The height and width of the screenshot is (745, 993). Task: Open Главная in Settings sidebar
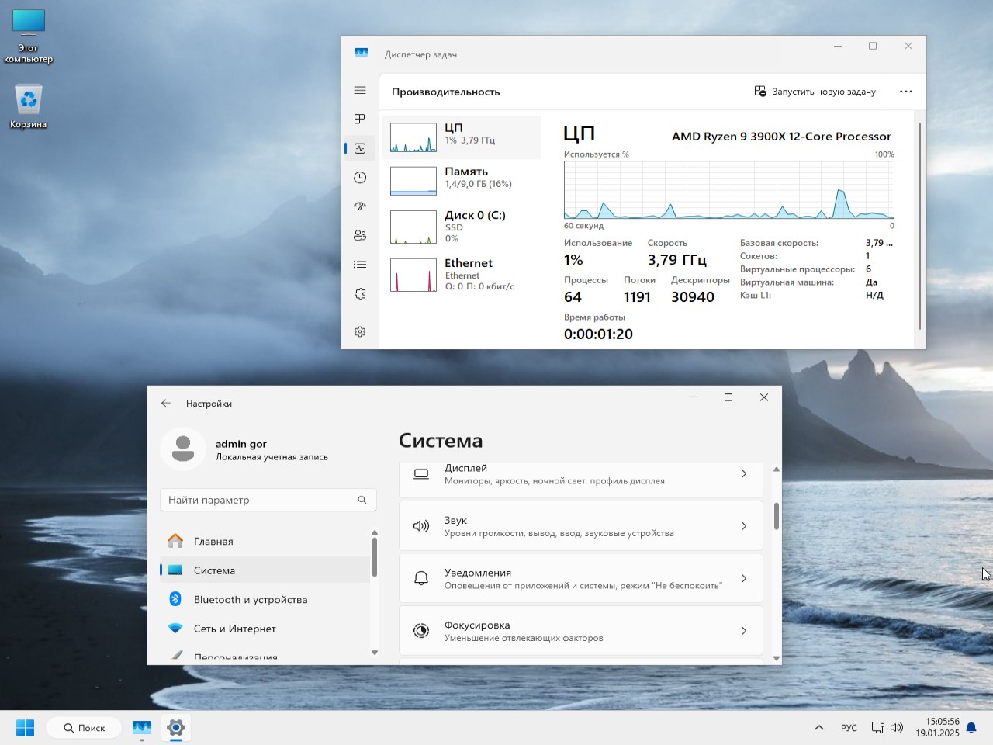(265, 541)
